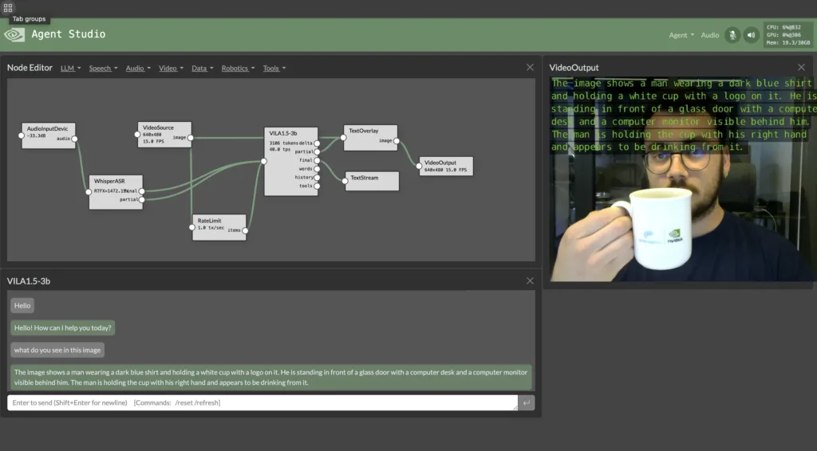Open the Agent menu in header
The image size is (817, 451).
[x=681, y=35]
